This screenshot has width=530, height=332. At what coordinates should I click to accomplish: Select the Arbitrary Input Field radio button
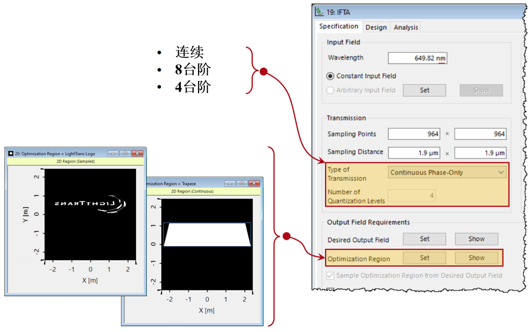pyautogui.click(x=330, y=90)
